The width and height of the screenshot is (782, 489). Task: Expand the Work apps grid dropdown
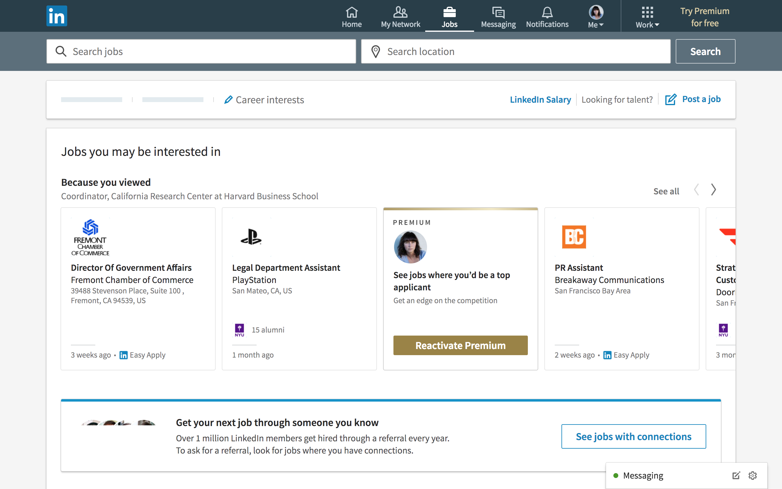click(647, 17)
